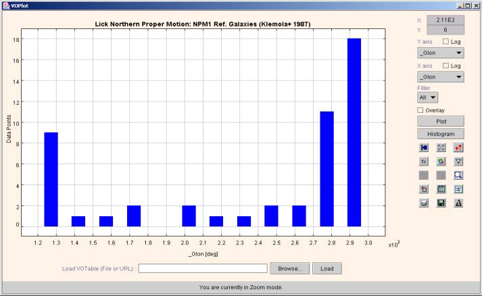Click the plot properties window icon
482x296 pixels.
(x=458, y=189)
